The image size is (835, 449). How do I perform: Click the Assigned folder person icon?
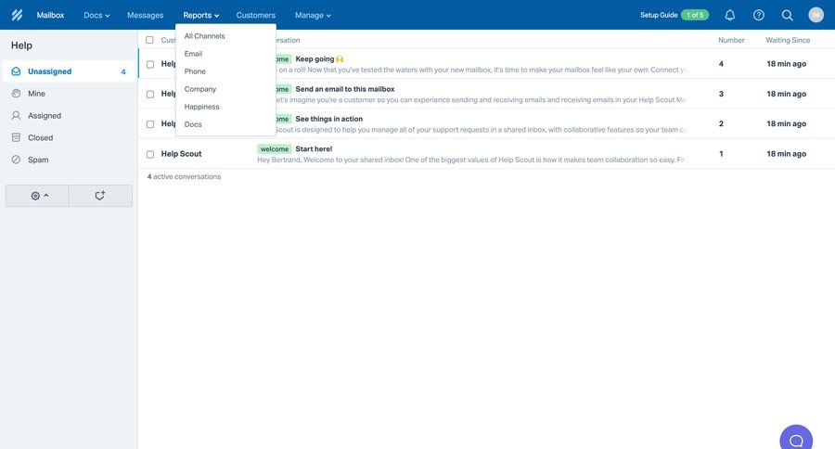pos(16,116)
